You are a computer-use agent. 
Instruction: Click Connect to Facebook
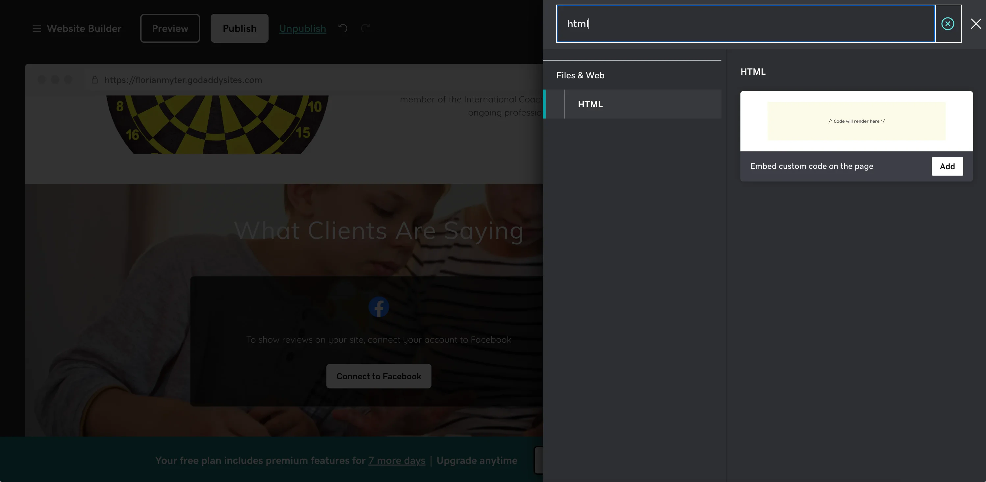click(378, 376)
